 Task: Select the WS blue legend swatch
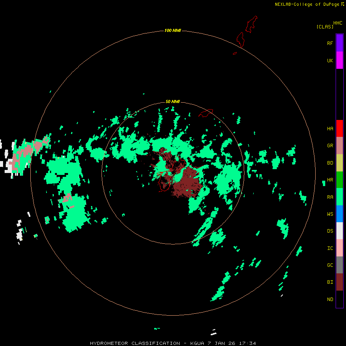[x=339, y=214]
